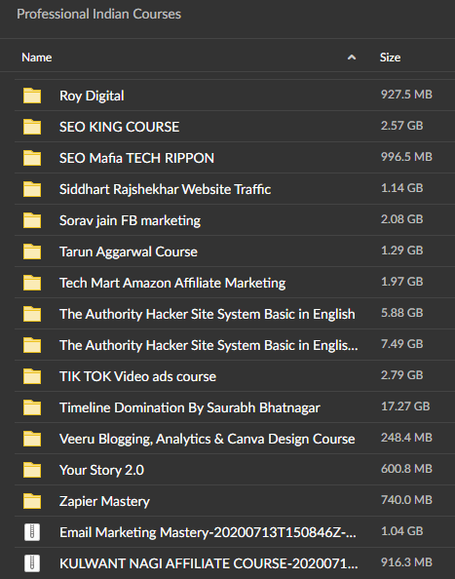Click the Email Marketing Mastery zip file icon
Viewport: 455px width, 579px height.
tap(32, 532)
